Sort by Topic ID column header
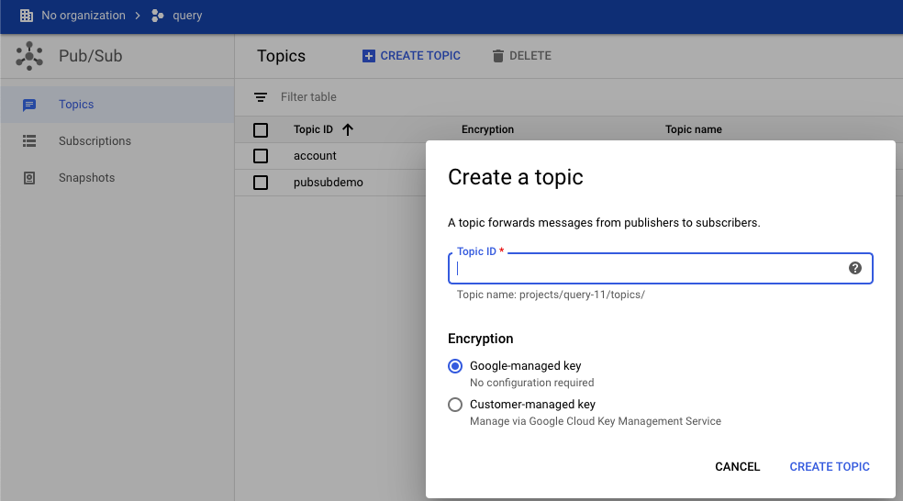Image resolution: width=903 pixels, height=501 pixels. coord(313,129)
